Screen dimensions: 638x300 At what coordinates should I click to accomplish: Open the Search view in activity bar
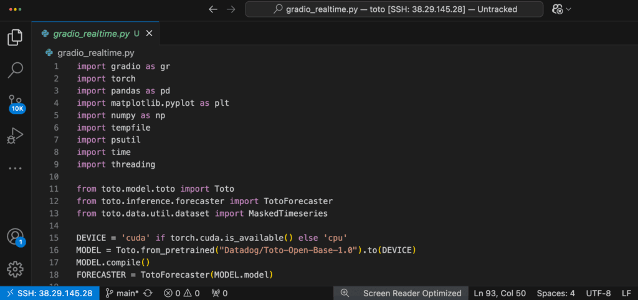[15, 70]
